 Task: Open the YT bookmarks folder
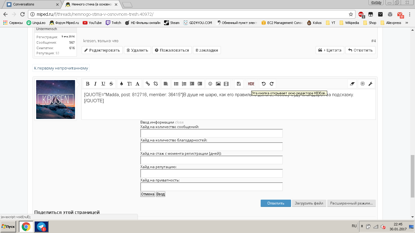331,23
